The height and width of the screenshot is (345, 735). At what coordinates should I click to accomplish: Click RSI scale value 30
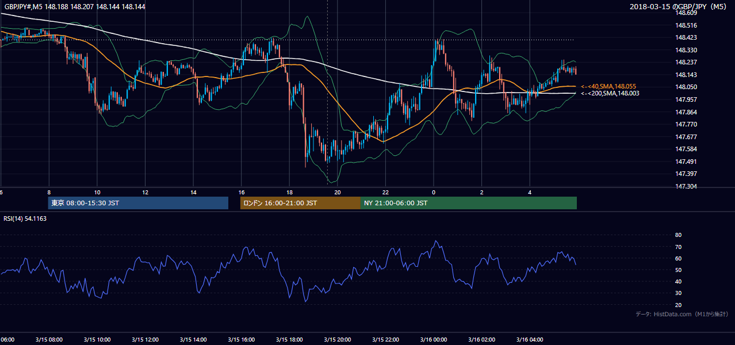coord(678,293)
